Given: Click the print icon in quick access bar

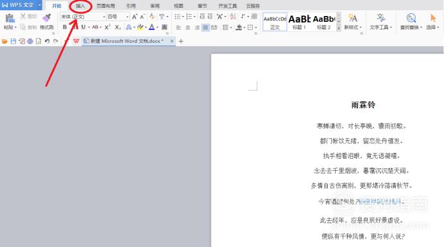Looking at the screenshot, I should coord(30,41).
